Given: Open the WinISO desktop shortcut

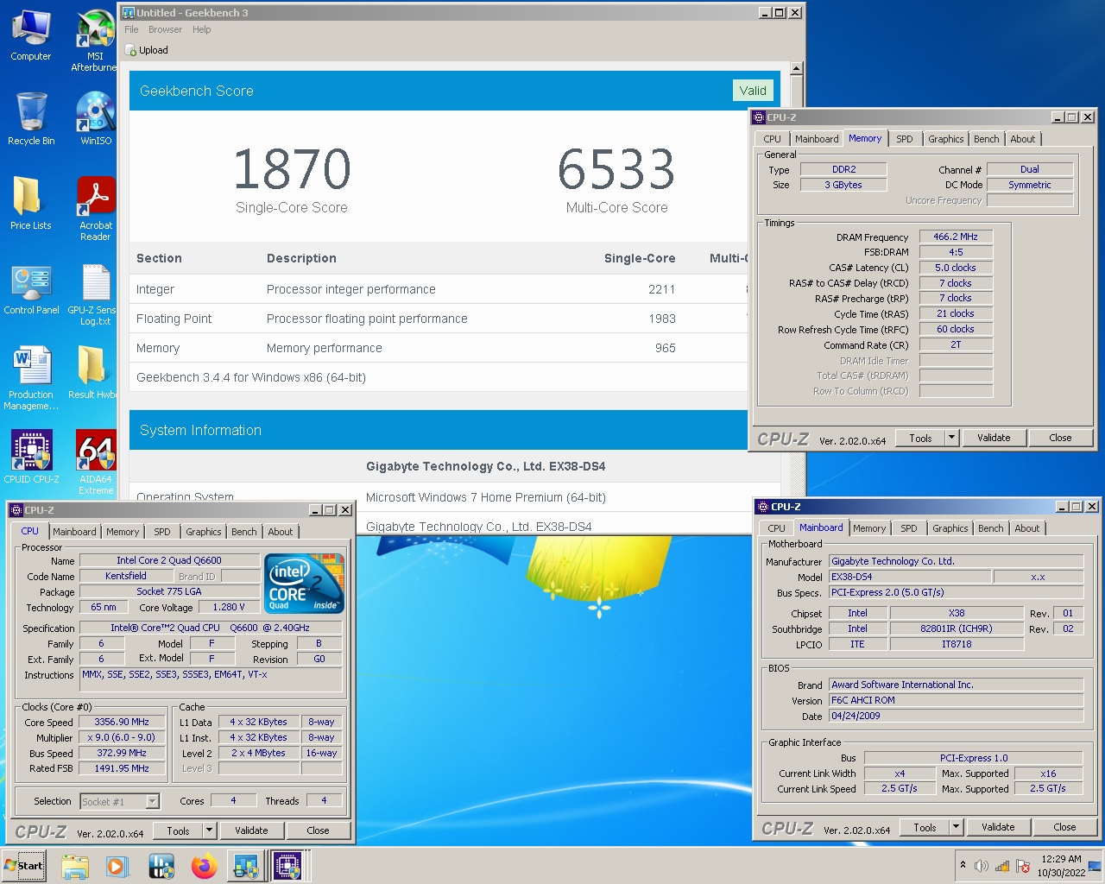Looking at the screenshot, I should coord(95,119).
